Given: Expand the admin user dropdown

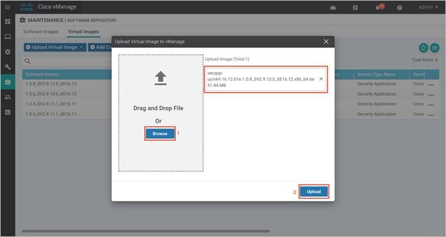Looking at the screenshot, I should 428,7.
